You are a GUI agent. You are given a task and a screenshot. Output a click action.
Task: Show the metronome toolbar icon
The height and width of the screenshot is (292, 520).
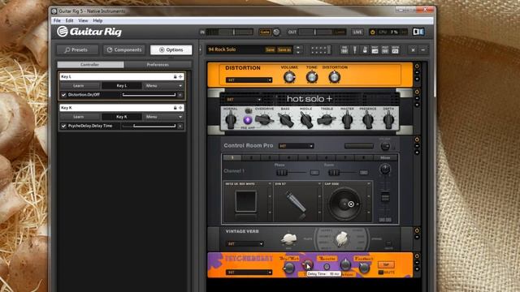(x=365, y=50)
